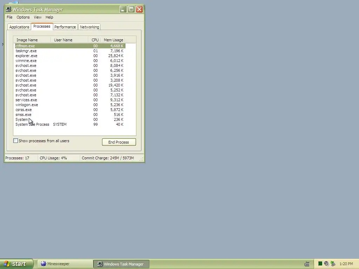The width and height of the screenshot is (359, 269).
Task: Click the End Process button
Action: (x=119, y=142)
